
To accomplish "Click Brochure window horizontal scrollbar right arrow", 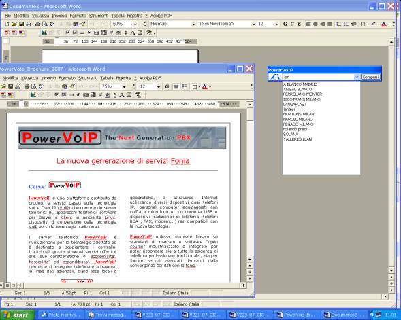I will [x=244, y=285].
